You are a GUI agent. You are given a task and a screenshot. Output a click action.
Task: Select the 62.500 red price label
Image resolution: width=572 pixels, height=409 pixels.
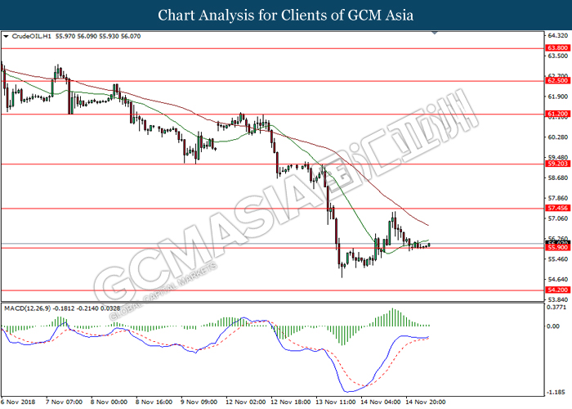point(557,80)
